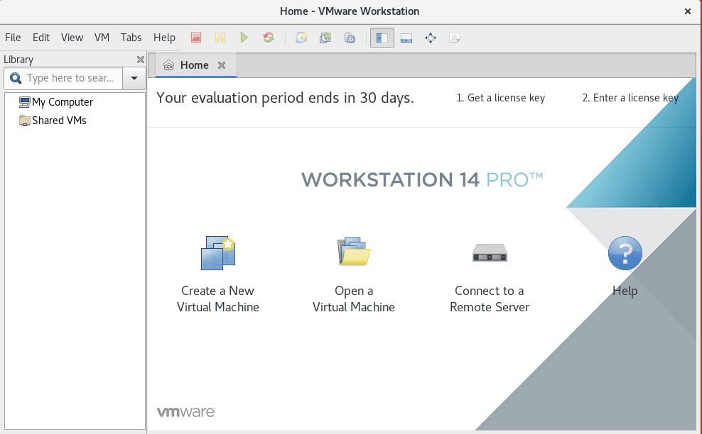
Task: Reset the virtual machine
Action: click(x=268, y=38)
